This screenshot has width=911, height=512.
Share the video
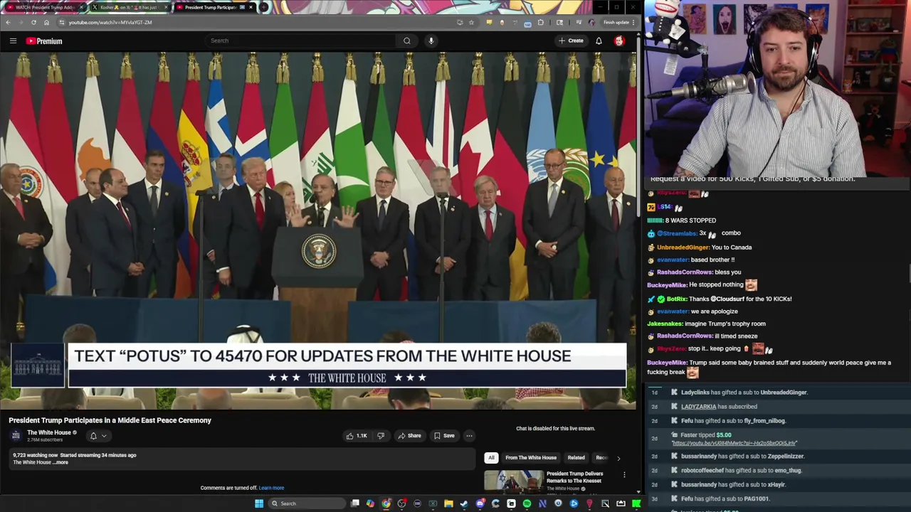click(x=409, y=436)
